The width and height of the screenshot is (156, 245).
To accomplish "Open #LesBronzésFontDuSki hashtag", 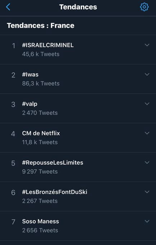I will click(55, 192).
